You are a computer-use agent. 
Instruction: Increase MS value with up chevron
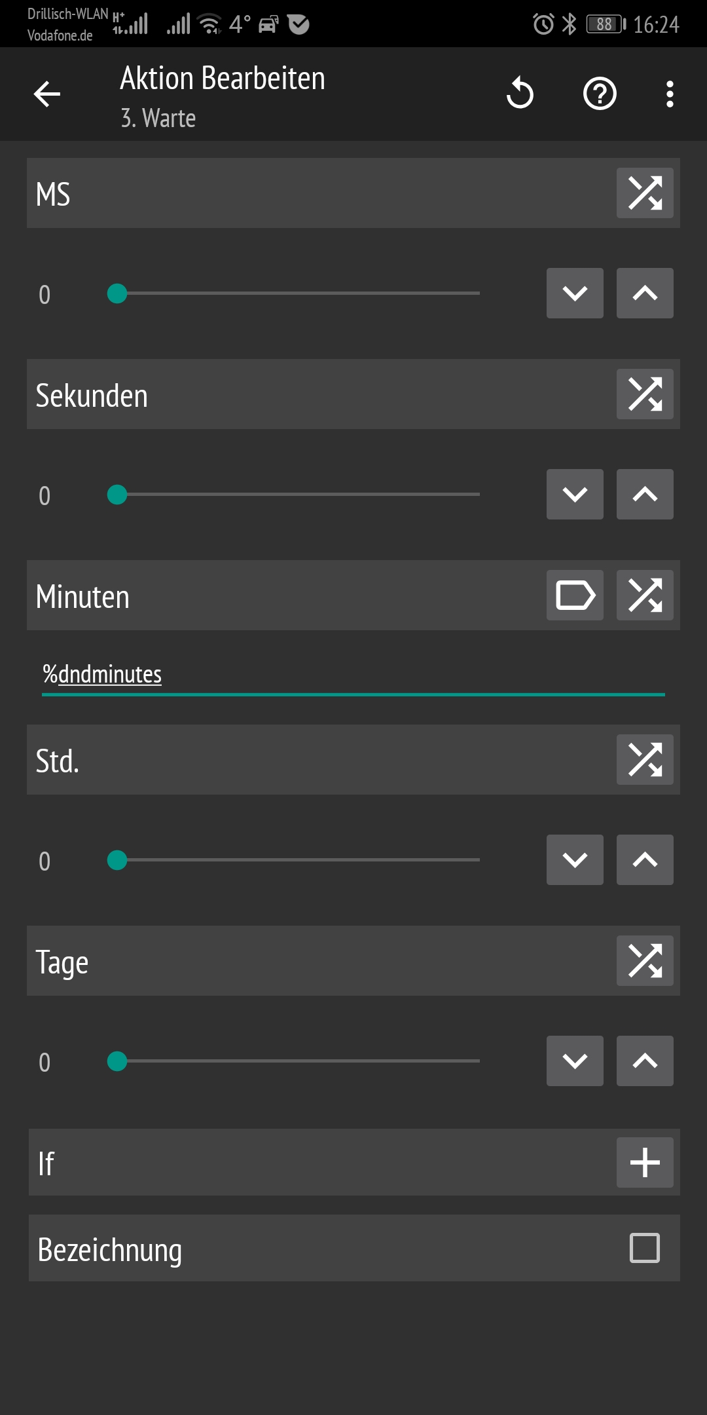click(x=645, y=293)
